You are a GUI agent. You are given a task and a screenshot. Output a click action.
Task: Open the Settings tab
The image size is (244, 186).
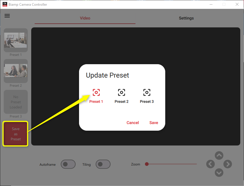pos(186,18)
